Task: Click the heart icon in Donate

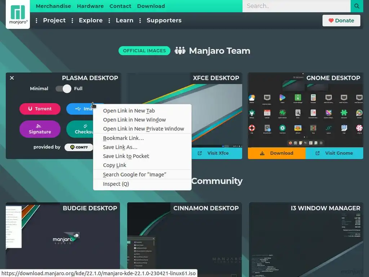Action: (x=331, y=21)
